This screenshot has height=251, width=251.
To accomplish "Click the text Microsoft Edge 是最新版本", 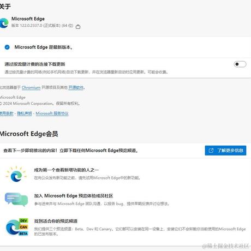I will pos(44,47).
